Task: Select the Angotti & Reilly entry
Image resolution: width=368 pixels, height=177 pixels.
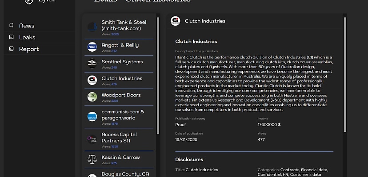Action: pos(119,47)
